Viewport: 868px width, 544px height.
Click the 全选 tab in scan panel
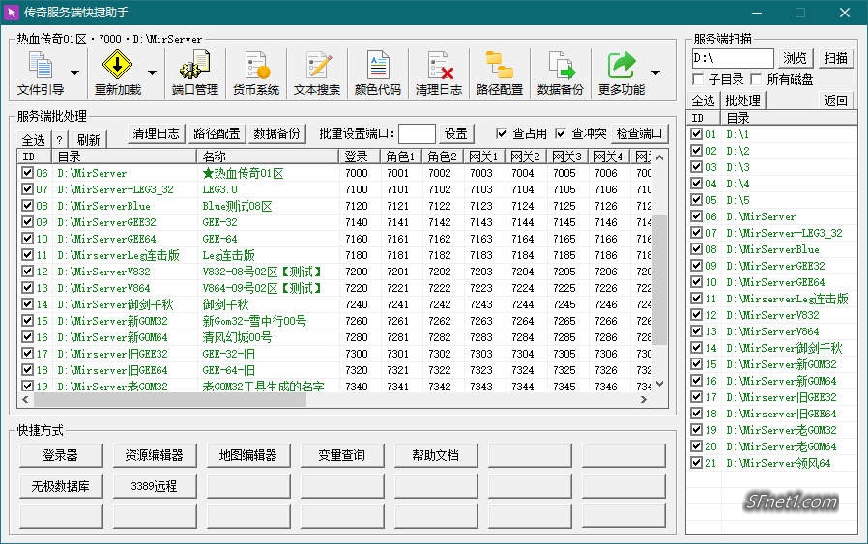[x=703, y=100]
